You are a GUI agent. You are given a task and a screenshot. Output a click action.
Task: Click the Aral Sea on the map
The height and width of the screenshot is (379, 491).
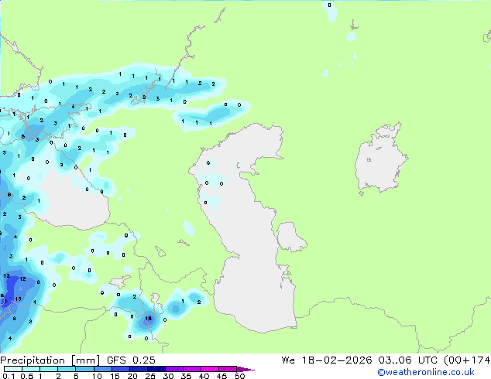pyautogui.click(x=380, y=159)
